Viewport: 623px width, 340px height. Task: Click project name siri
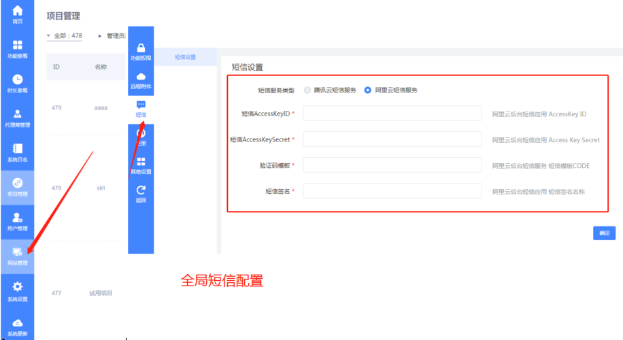[101, 188]
